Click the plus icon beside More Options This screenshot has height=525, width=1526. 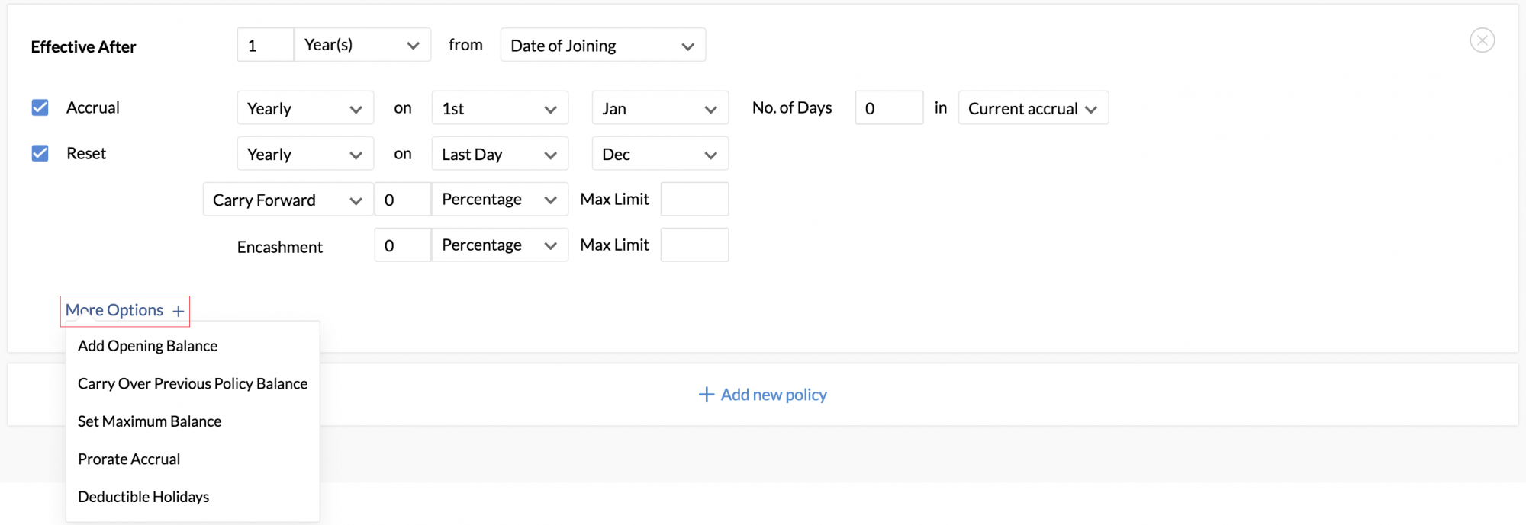[x=179, y=311]
